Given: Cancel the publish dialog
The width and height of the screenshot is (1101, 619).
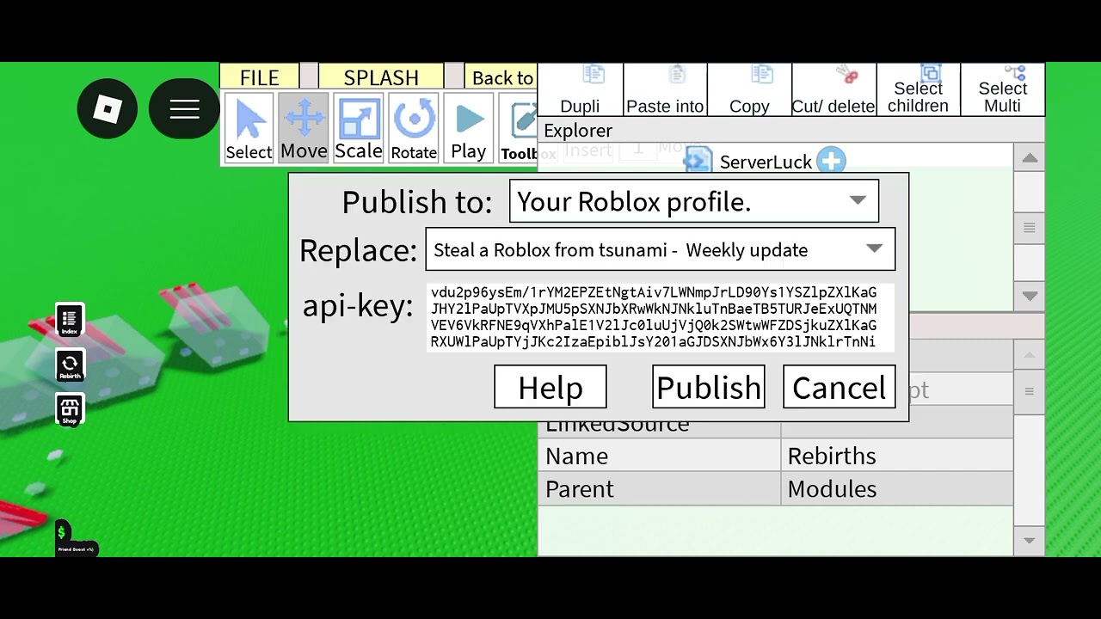Looking at the screenshot, I should point(840,387).
